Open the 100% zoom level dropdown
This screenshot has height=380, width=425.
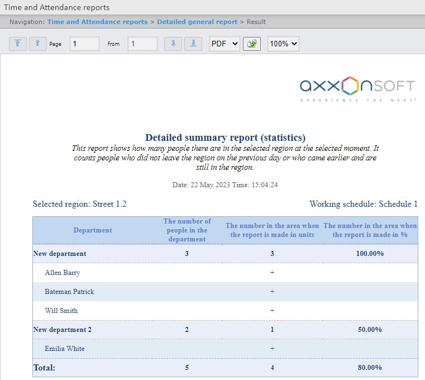(283, 44)
